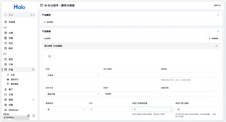Click the 设置 settings gear icon
Viewport: 226px width, 122px height.
6,105
